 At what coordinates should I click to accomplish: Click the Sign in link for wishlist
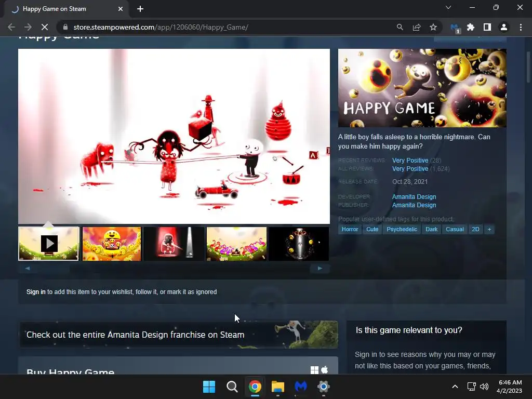pos(36,292)
